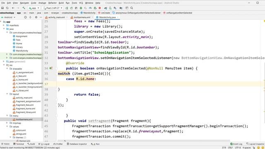
Task: Expand the mipmap folder
Action: coord(7,123)
